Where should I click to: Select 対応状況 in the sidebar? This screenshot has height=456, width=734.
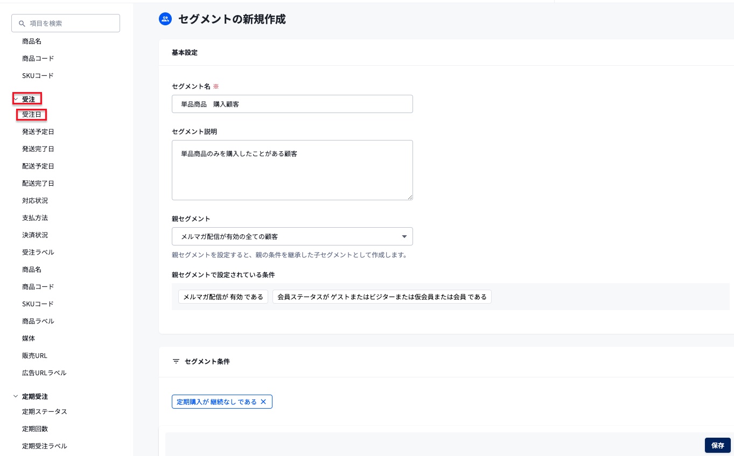tap(35, 200)
